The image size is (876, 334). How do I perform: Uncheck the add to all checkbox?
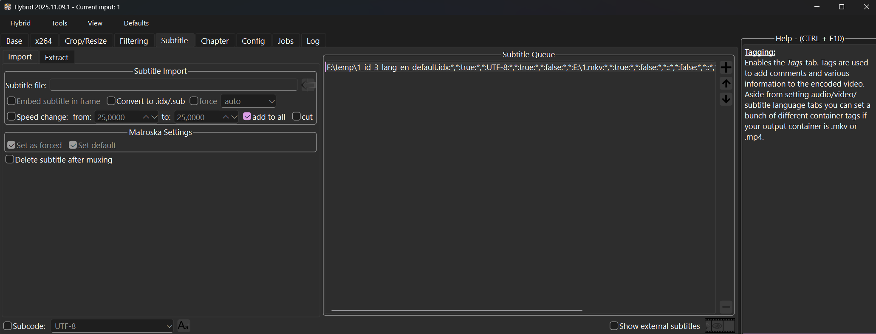pyautogui.click(x=247, y=117)
